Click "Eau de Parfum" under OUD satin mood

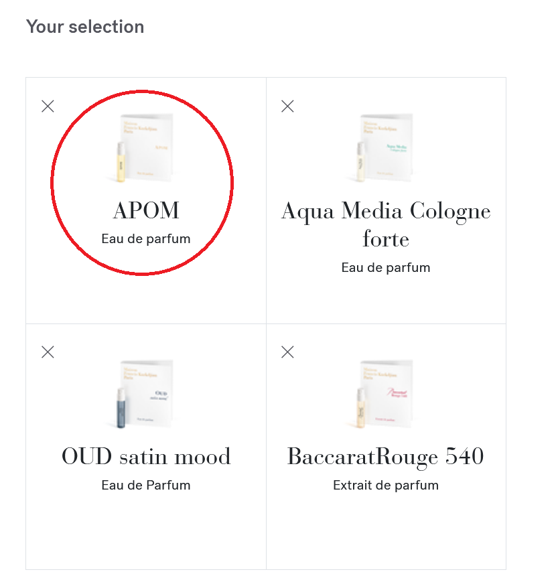(x=146, y=485)
